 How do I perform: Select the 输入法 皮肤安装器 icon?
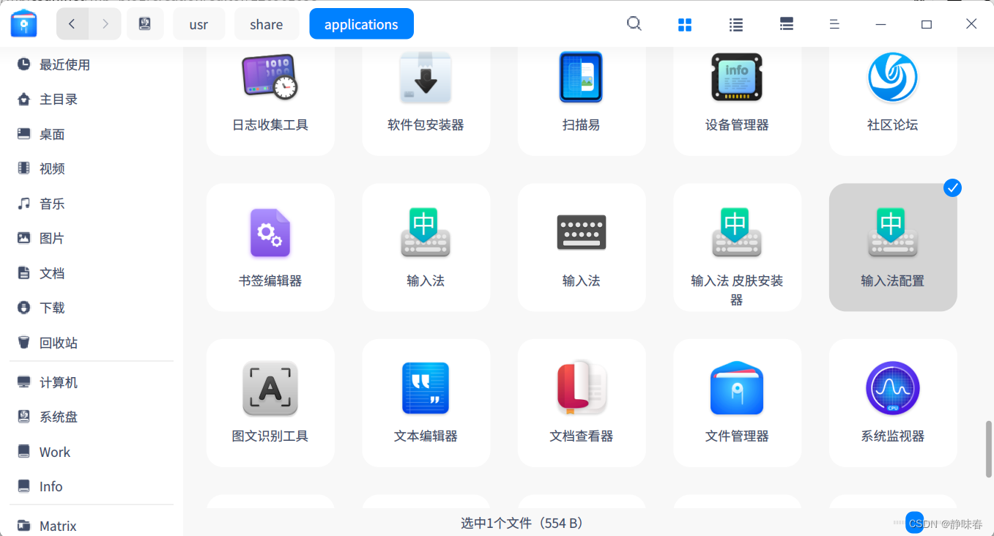737,233
